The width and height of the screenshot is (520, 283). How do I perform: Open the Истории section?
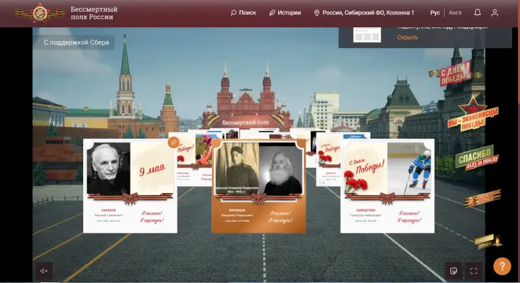(x=285, y=13)
